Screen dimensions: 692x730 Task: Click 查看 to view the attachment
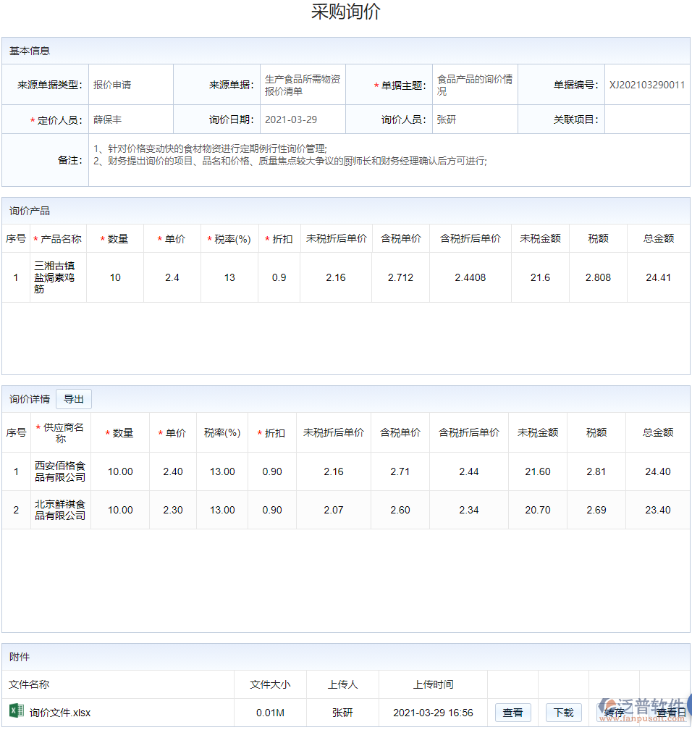tap(512, 713)
